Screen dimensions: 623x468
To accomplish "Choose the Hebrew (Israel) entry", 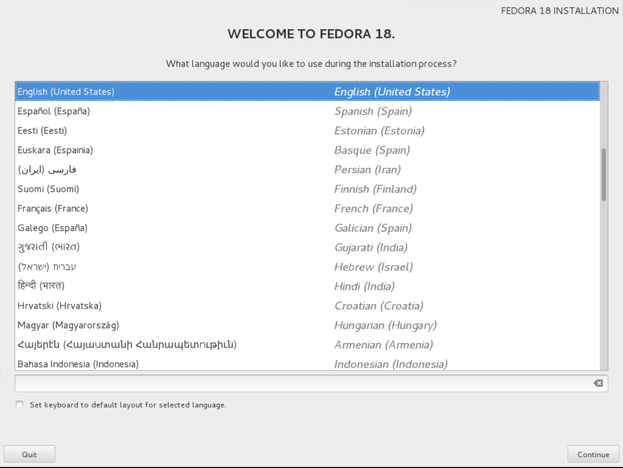I will click(x=308, y=267).
